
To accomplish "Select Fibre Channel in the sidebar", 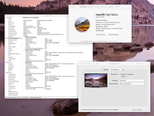I will click(12, 35).
